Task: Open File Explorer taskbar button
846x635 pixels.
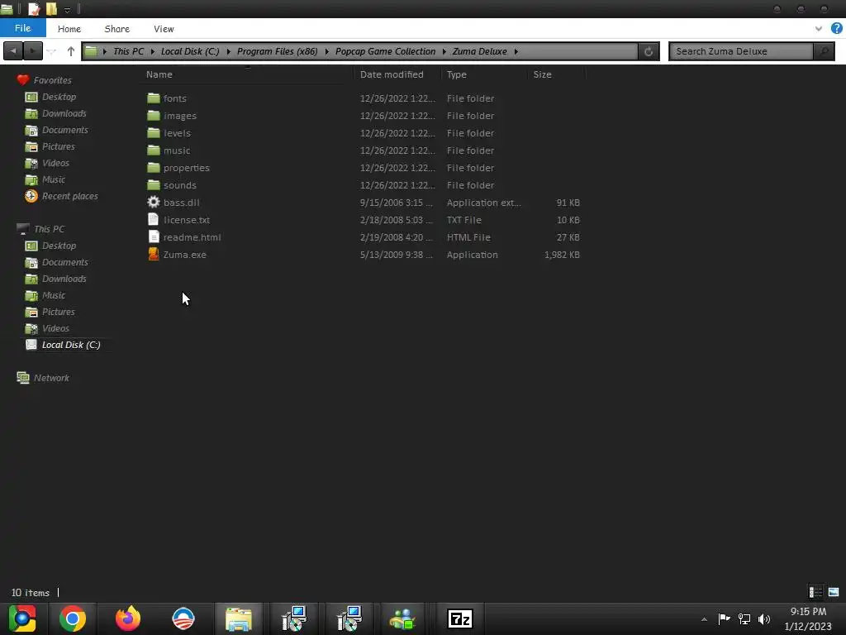Action: coord(239,618)
